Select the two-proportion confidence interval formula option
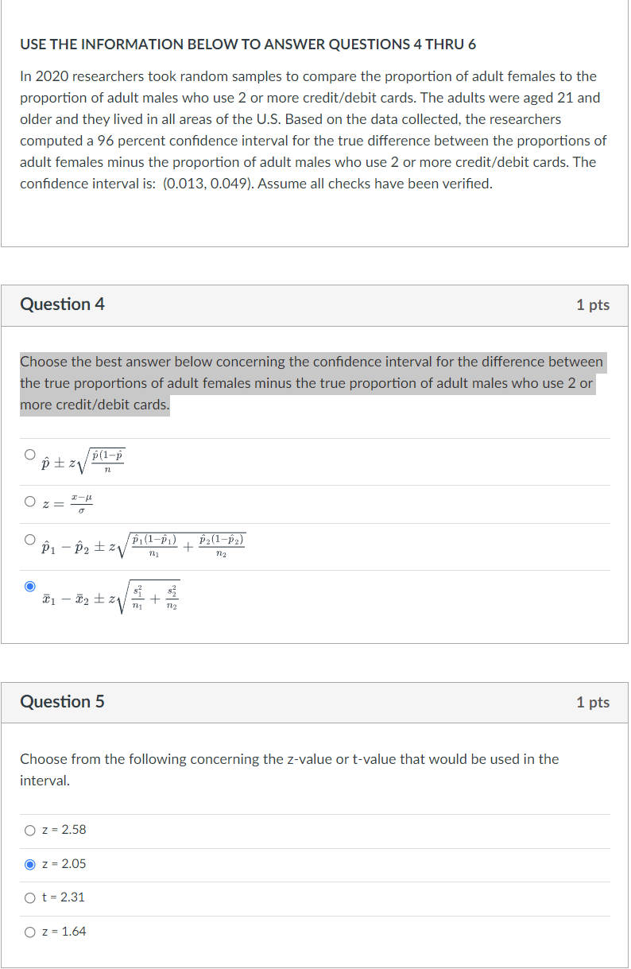The image size is (631, 969). (x=29, y=540)
